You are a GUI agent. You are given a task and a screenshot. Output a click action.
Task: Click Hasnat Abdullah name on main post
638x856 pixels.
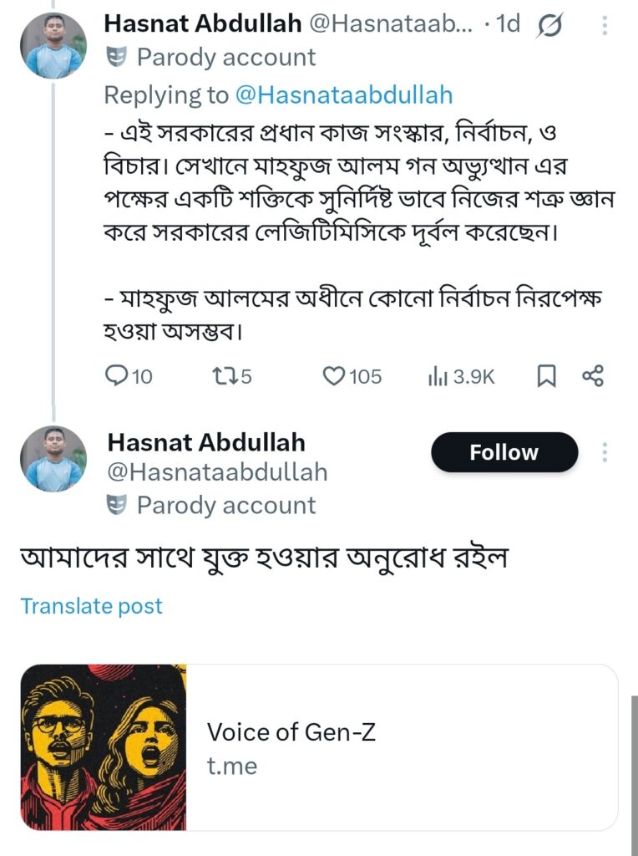point(206,442)
